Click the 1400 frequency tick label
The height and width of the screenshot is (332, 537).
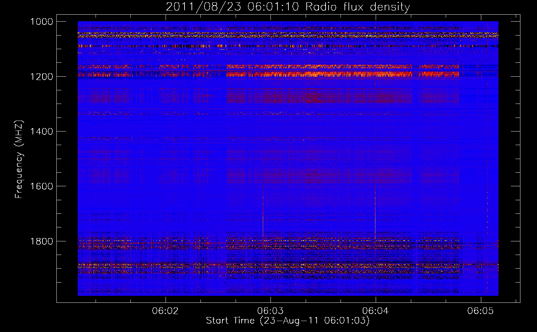41,131
